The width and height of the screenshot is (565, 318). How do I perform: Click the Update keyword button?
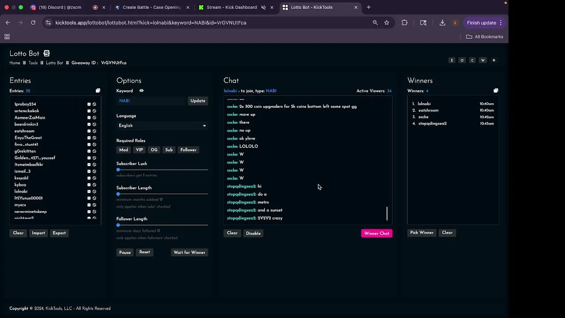pyautogui.click(x=198, y=101)
